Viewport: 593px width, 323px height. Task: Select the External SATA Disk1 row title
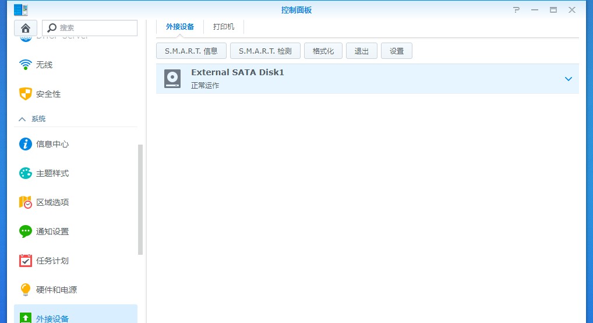[238, 72]
